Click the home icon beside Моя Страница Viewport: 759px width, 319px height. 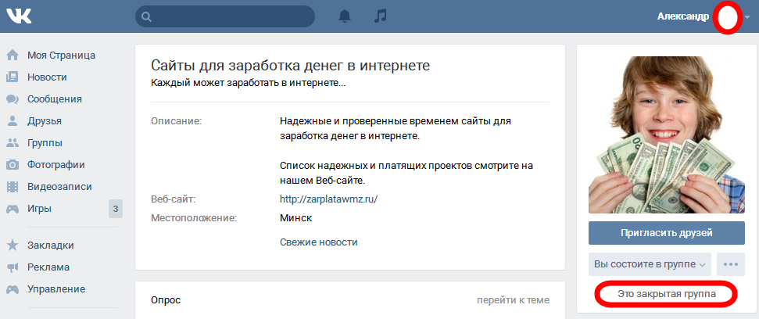(13, 56)
